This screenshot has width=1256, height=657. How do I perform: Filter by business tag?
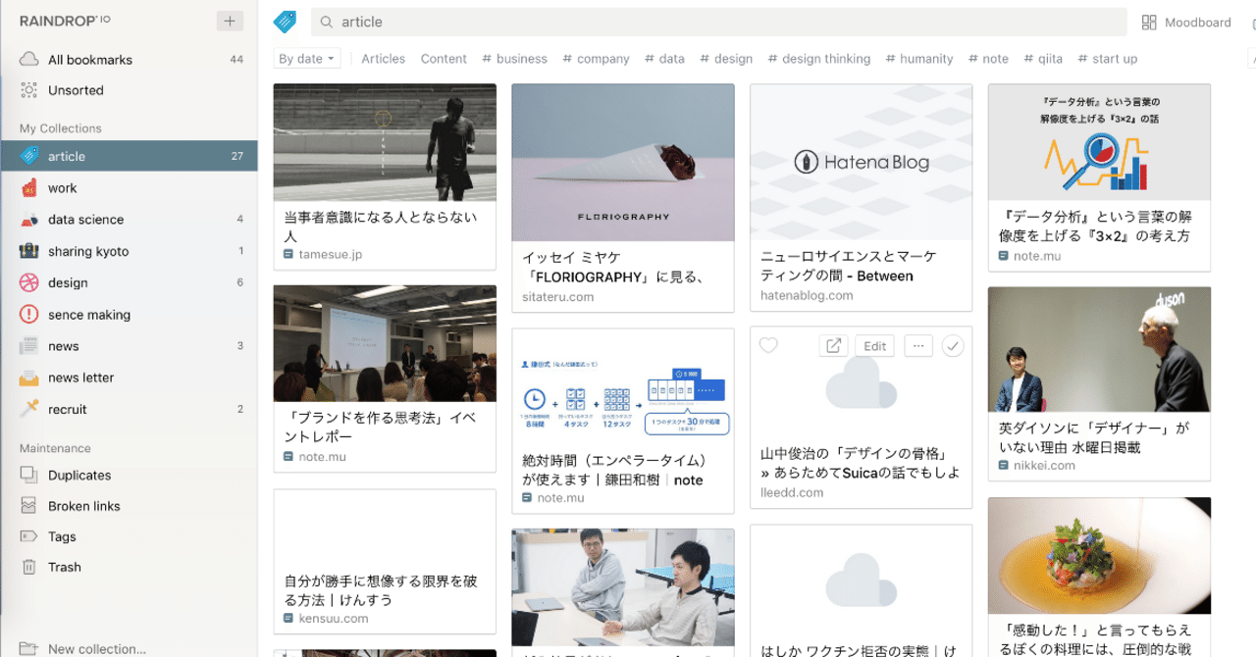514,59
